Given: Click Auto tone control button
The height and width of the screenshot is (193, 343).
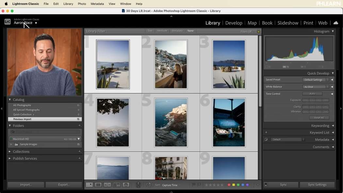Looking at the screenshot, I should coord(312,94).
